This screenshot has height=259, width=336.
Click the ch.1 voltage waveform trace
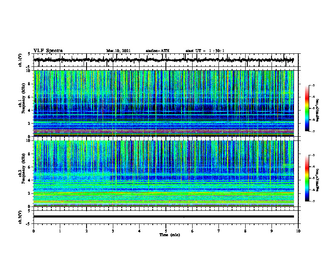pos(163,60)
